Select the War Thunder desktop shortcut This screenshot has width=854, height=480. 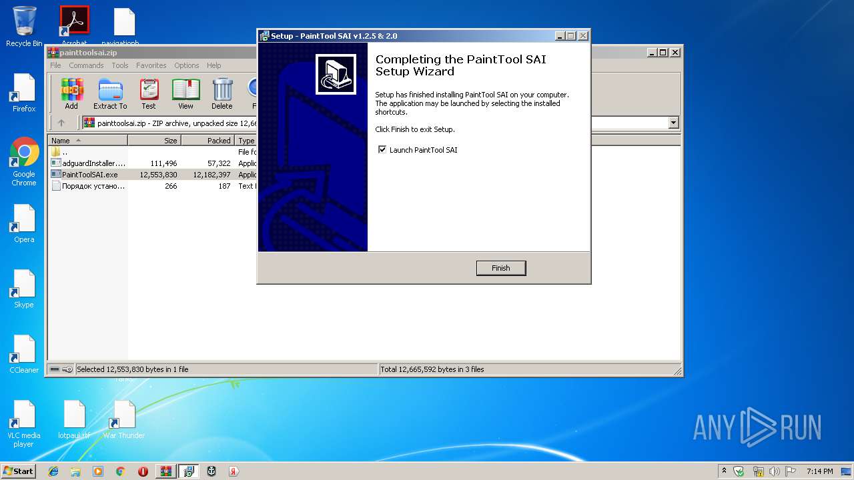[x=124, y=419]
